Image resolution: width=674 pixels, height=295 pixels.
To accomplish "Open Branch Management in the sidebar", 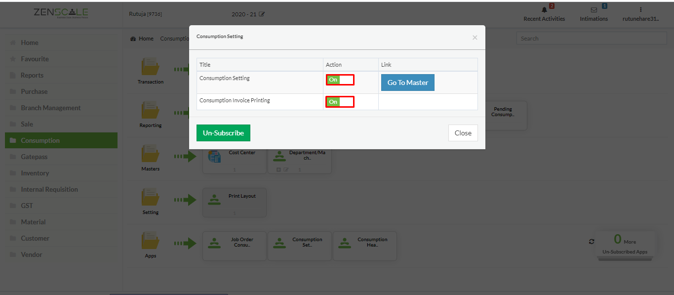I will (x=61, y=108).
